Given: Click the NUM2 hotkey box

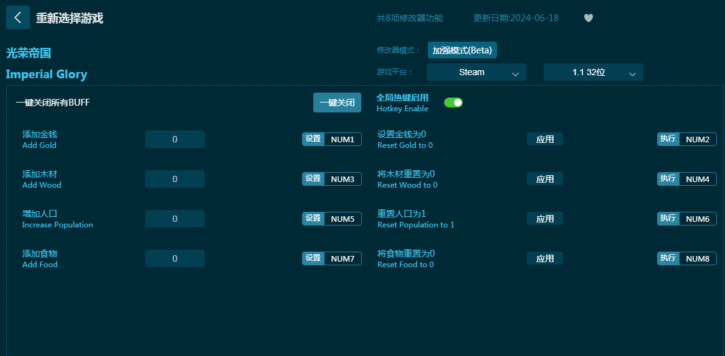Looking at the screenshot, I should (x=698, y=139).
